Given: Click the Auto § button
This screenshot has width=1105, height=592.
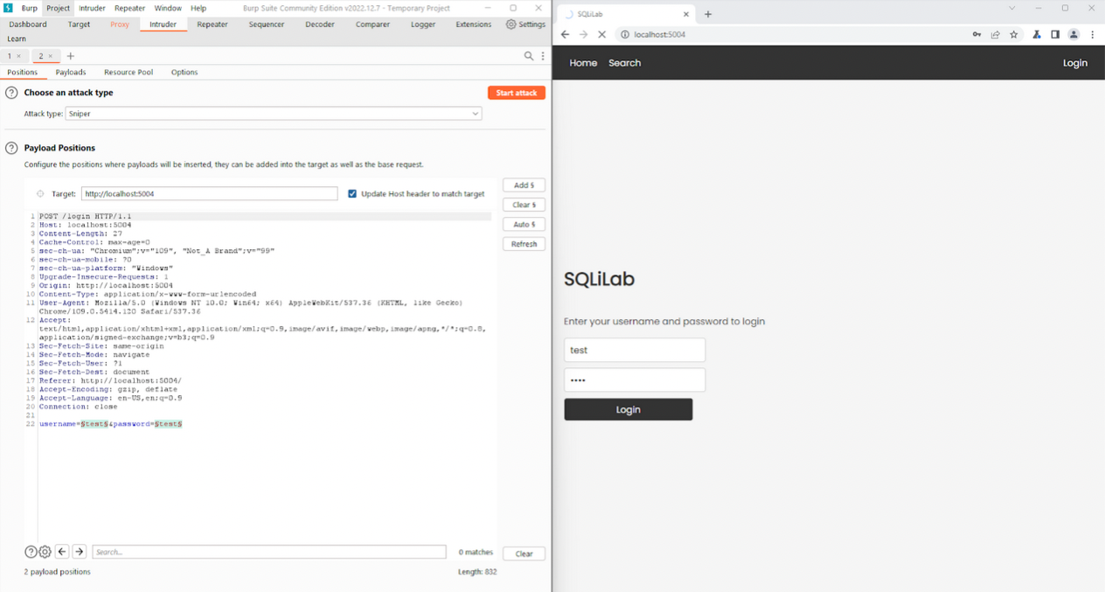Looking at the screenshot, I should pos(524,225).
